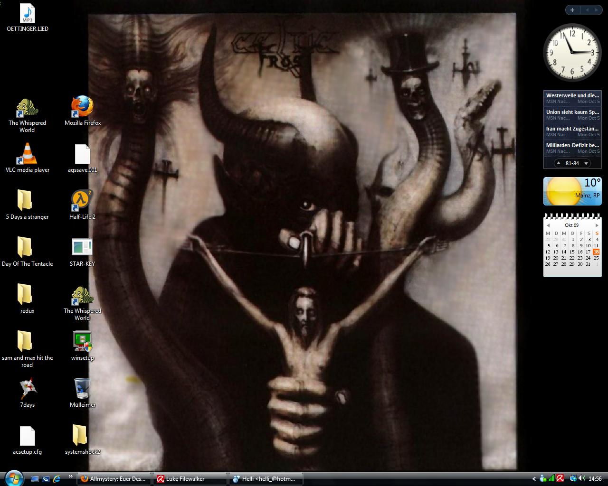Select highlighted day 18 in the calendar

[x=596, y=252]
